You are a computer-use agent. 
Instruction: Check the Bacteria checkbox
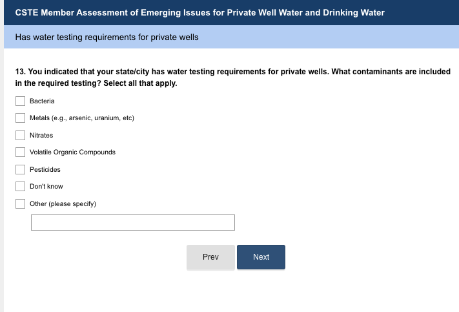click(x=20, y=101)
